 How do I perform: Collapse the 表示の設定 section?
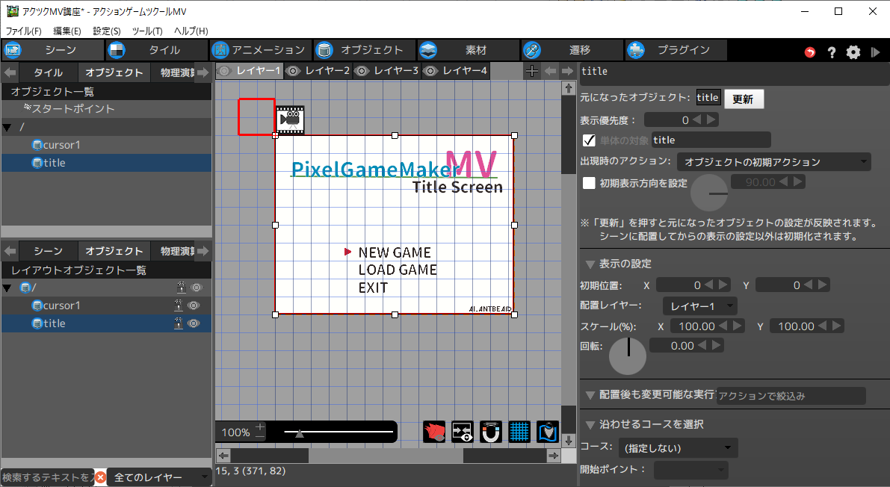tap(590, 264)
